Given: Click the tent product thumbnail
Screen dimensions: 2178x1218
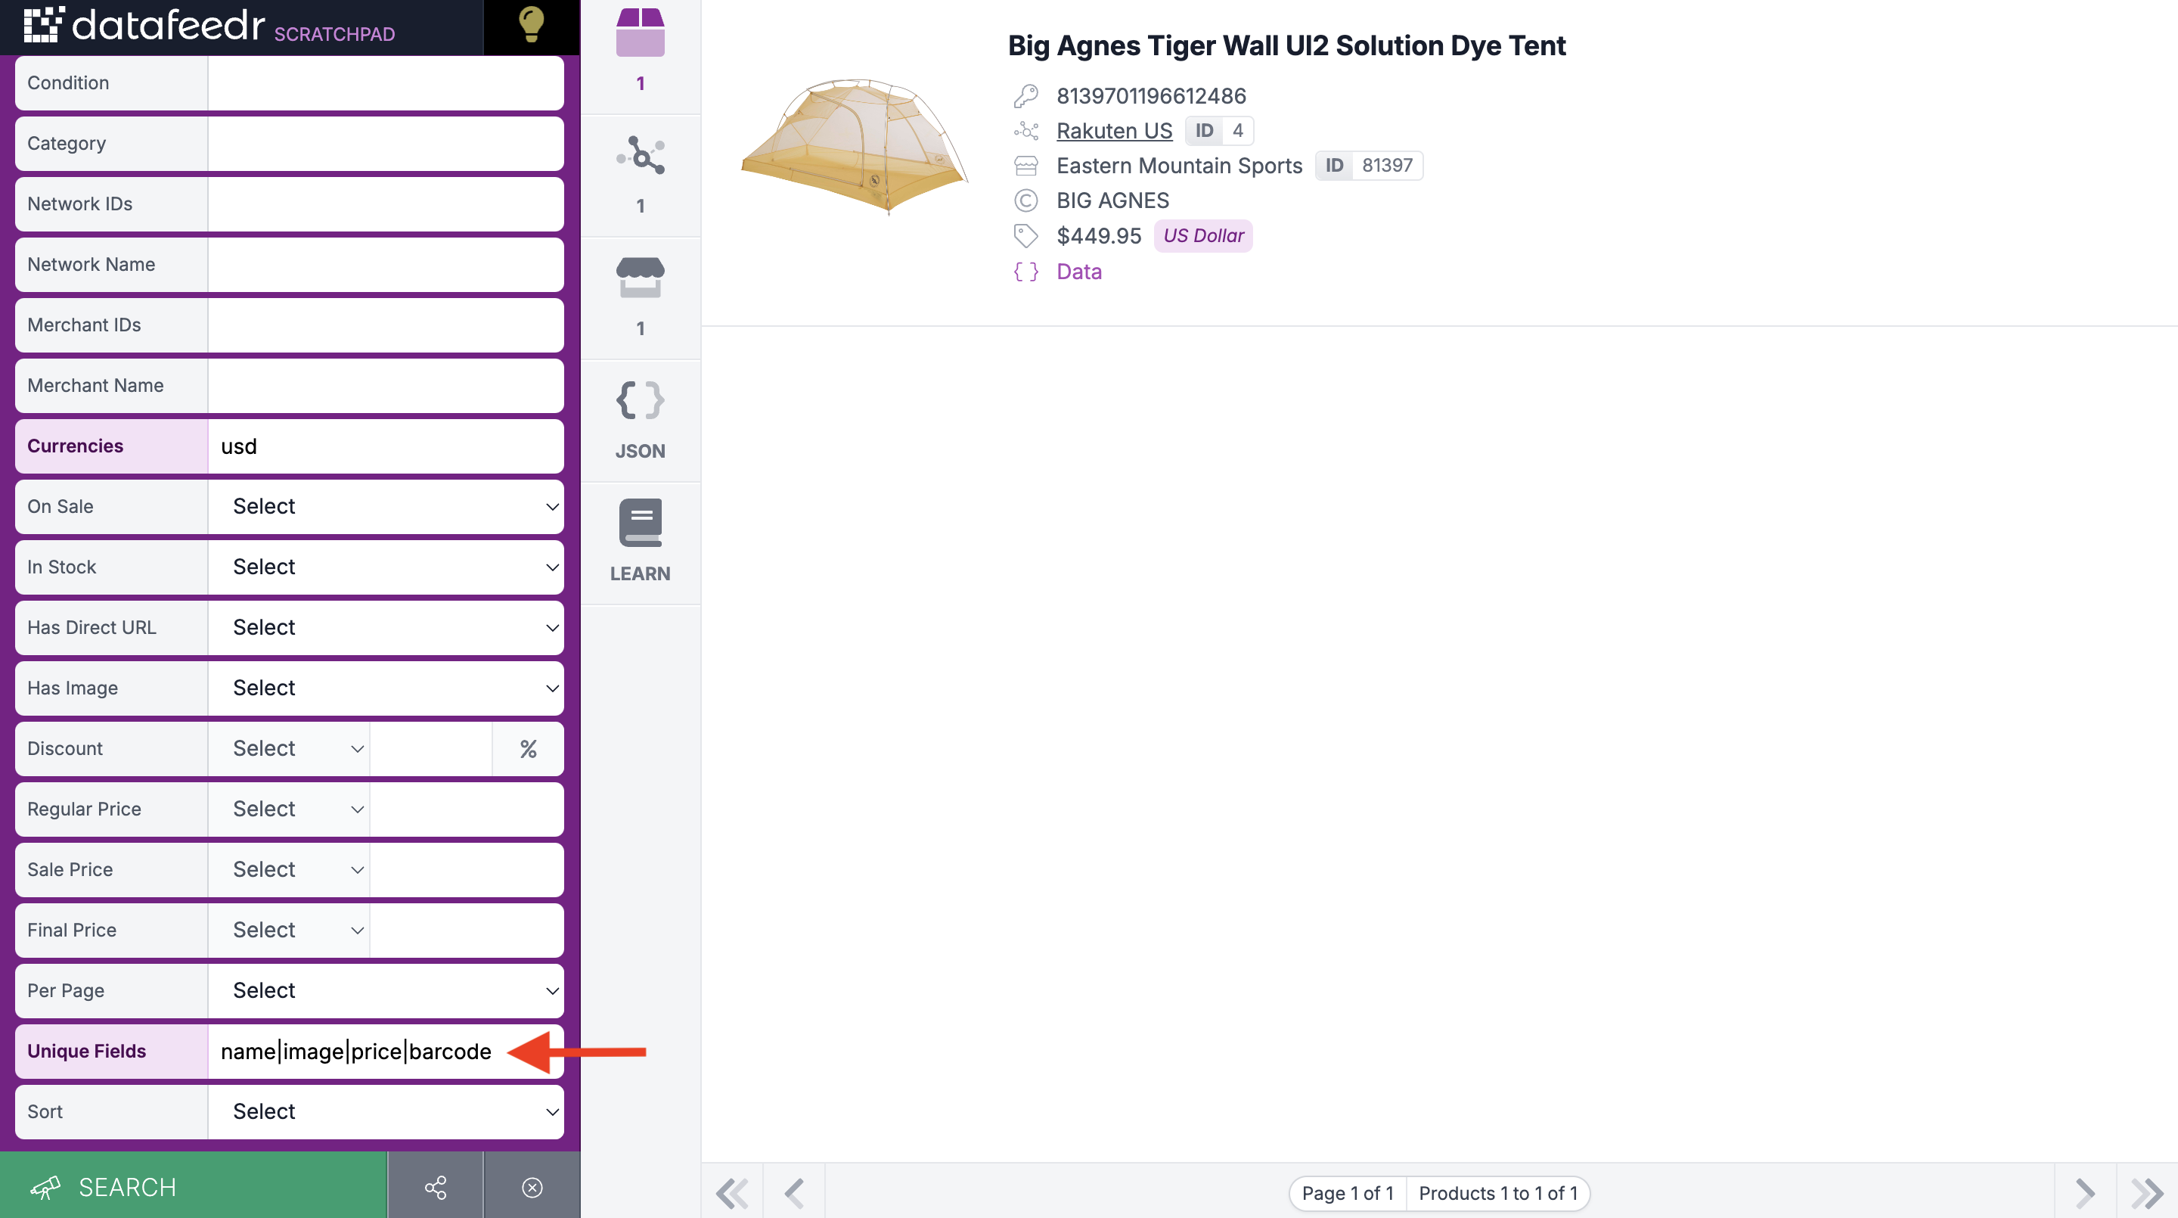Looking at the screenshot, I should (x=854, y=145).
